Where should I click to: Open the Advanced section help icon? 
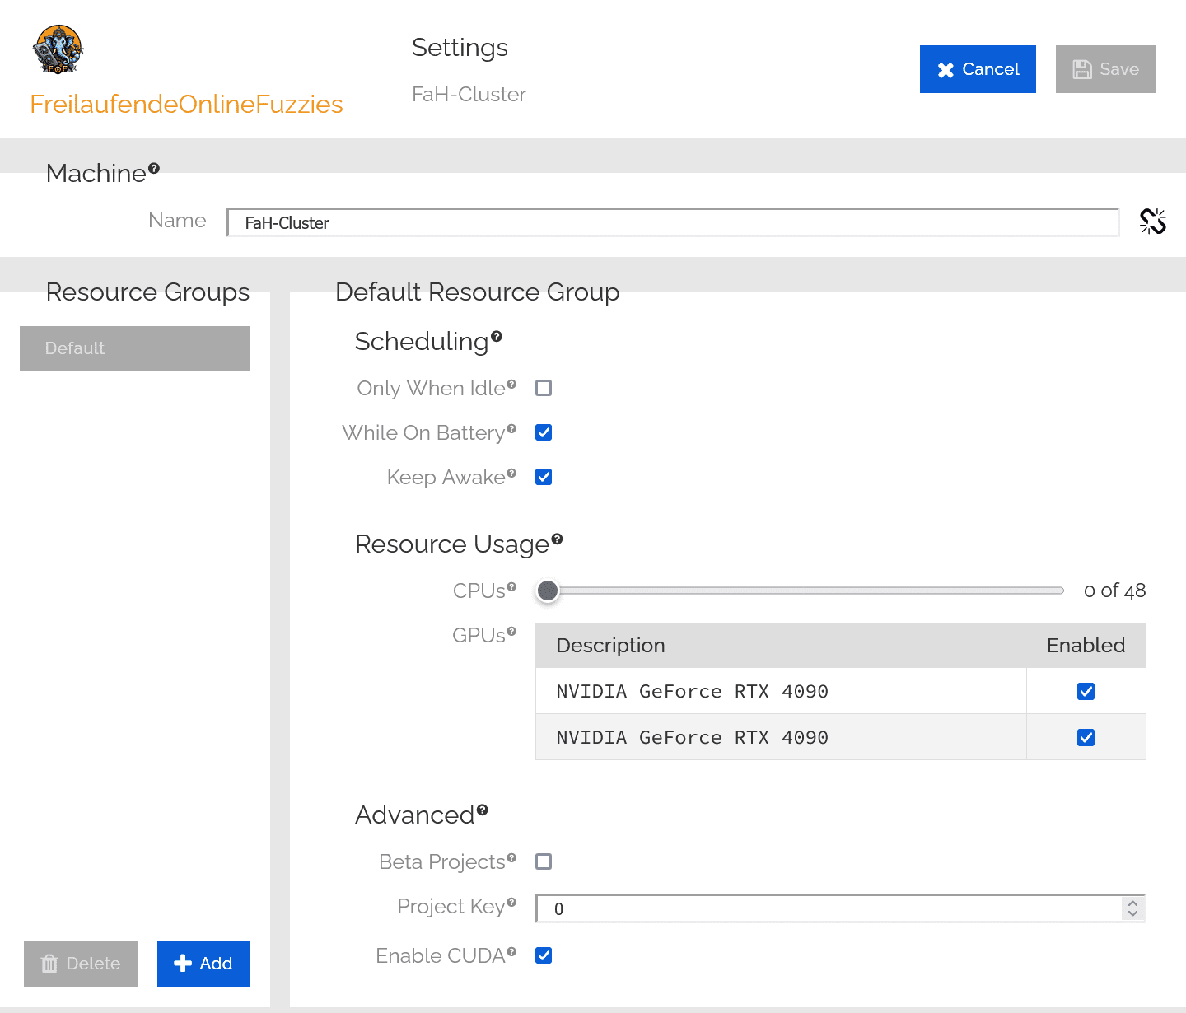(x=483, y=810)
